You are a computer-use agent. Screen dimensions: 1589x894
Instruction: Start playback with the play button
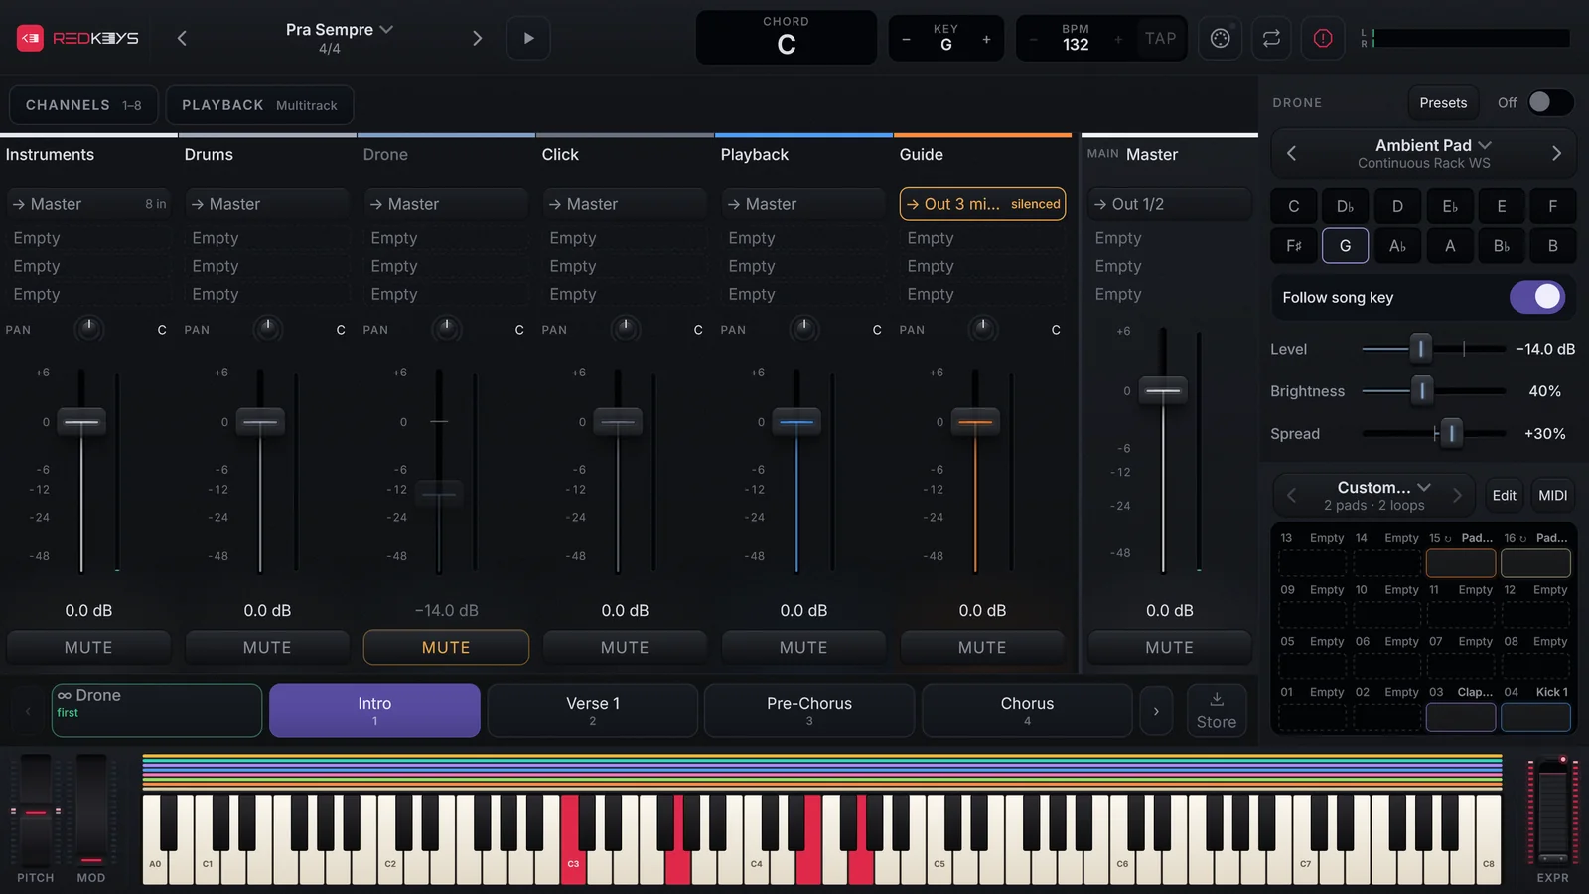coord(528,38)
